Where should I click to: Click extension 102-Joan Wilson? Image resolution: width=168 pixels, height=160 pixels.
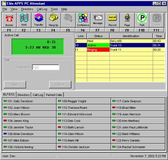pyautogui.click(x=29, y=108)
